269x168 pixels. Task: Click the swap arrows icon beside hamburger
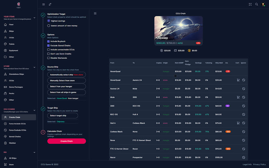tap(50, 4)
